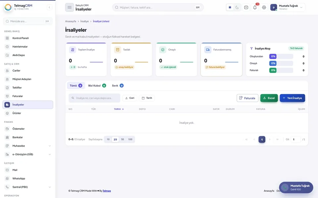
Task: Open Bankalar in sidebar
Action: click(27, 137)
